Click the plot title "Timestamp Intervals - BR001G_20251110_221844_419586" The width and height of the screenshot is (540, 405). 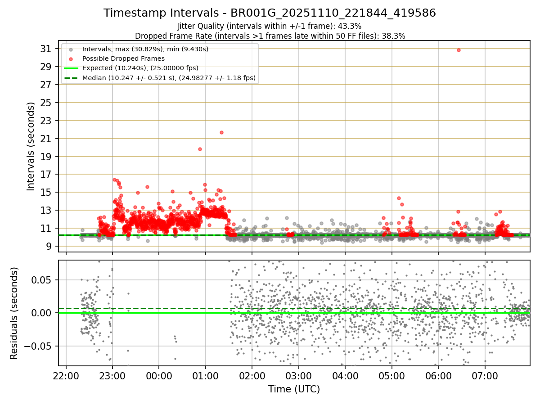click(270, 13)
